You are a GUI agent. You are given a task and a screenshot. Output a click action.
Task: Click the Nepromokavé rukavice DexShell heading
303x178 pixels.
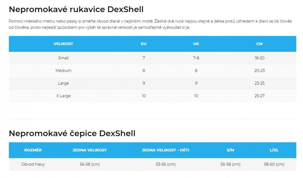tap(76, 9)
